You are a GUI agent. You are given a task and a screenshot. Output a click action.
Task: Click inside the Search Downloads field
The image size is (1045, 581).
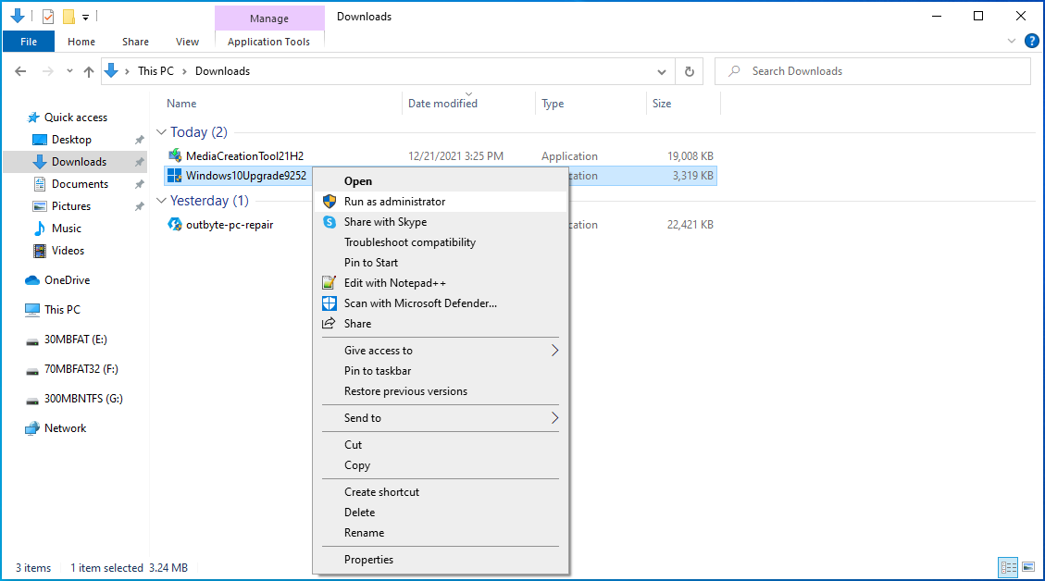point(870,70)
